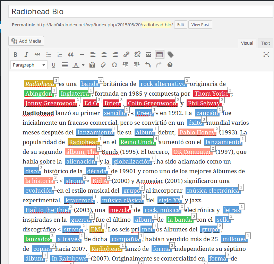Click the red 'Jonny Greenwood' annotation
The image size is (274, 264).
point(51,103)
